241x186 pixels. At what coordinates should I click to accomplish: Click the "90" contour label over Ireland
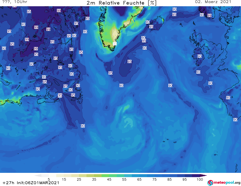pyautogui.click(x=200, y=57)
